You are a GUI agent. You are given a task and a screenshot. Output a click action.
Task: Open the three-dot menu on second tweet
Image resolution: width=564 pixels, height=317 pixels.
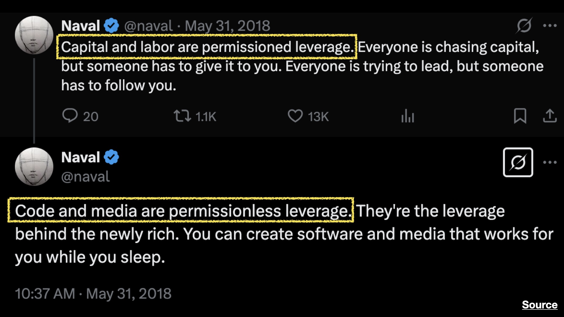(x=550, y=162)
